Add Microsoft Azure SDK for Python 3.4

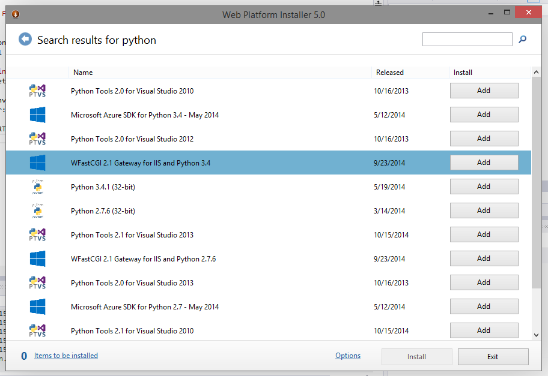484,115
